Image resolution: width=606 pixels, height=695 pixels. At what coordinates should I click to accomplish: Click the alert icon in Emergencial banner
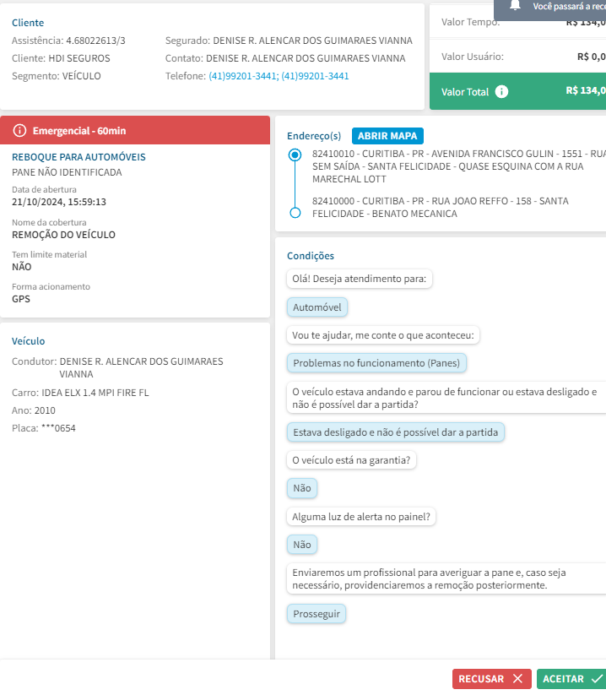(x=19, y=130)
